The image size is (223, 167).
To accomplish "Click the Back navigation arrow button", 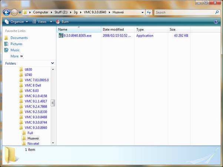I will coord(6,12).
